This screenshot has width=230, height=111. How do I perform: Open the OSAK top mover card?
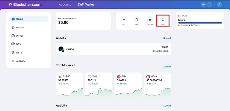[158, 85]
